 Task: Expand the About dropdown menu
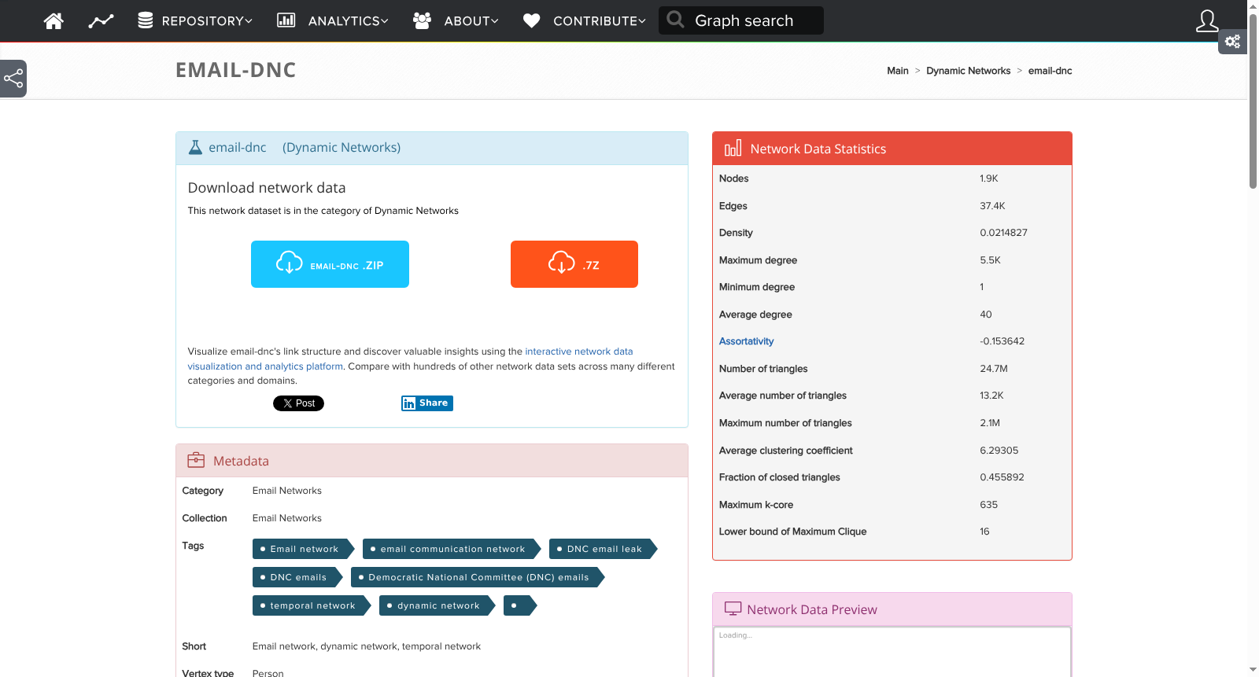pyautogui.click(x=471, y=21)
